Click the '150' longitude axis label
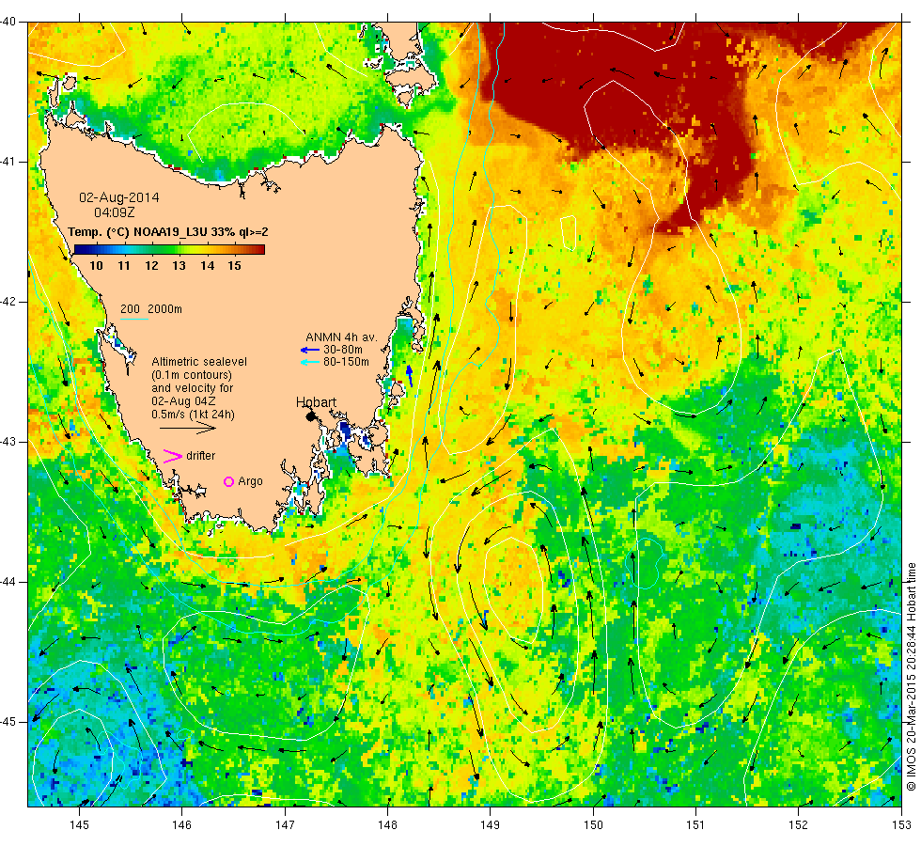921x846 pixels. [593, 825]
